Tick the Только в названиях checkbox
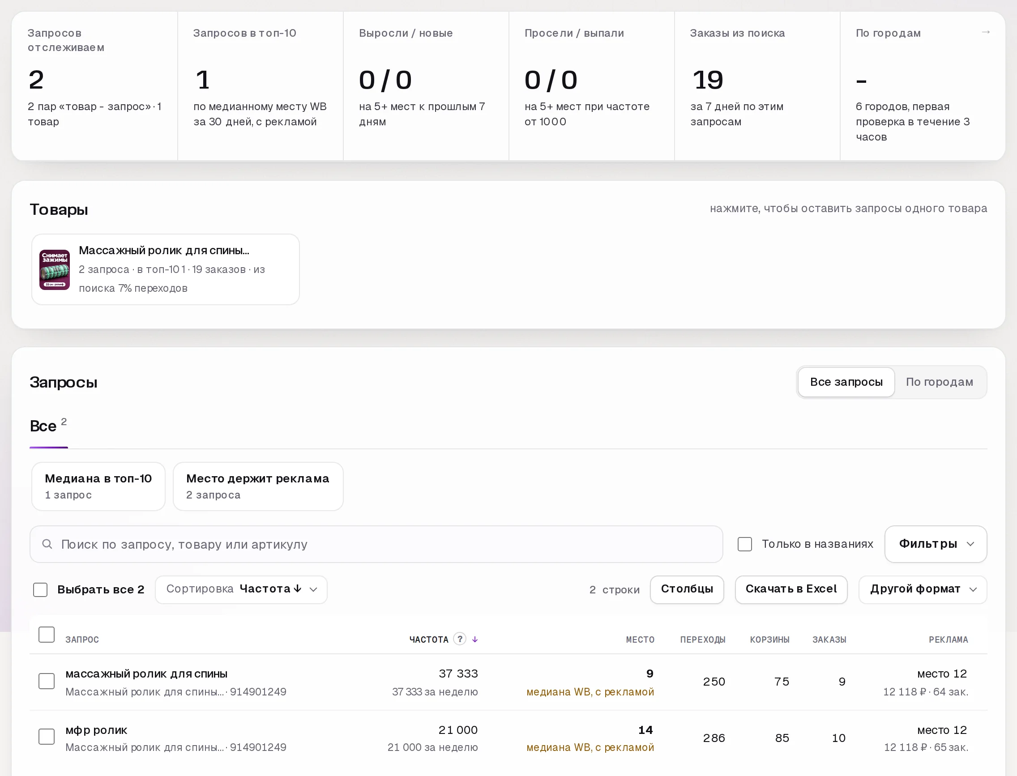The height and width of the screenshot is (776, 1017). pos(744,544)
